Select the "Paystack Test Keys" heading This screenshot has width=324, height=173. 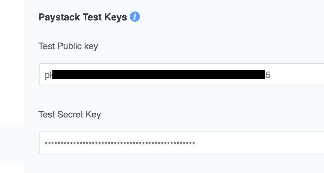(83, 17)
